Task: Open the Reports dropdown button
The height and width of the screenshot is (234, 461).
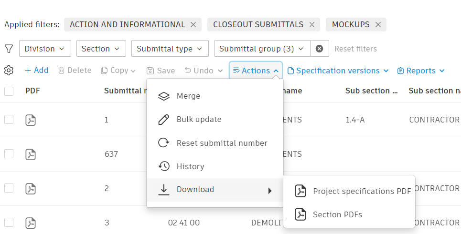Action: [420, 71]
